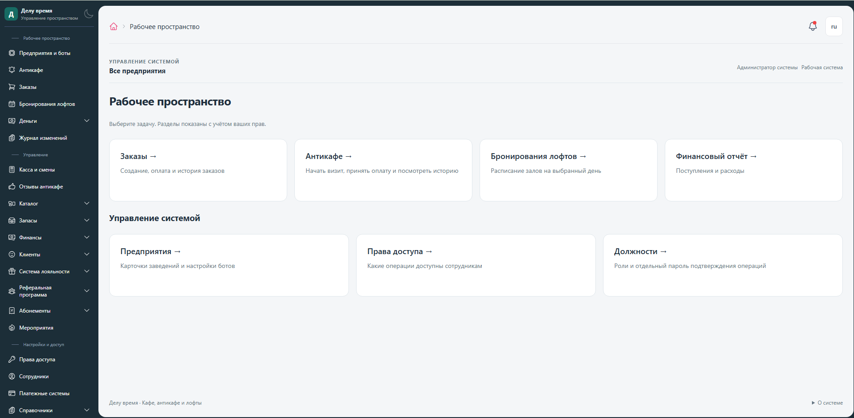Image resolution: width=854 pixels, height=418 pixels.
Task: Click Заказы cart icon in sidebar
Action: [12, 87]
